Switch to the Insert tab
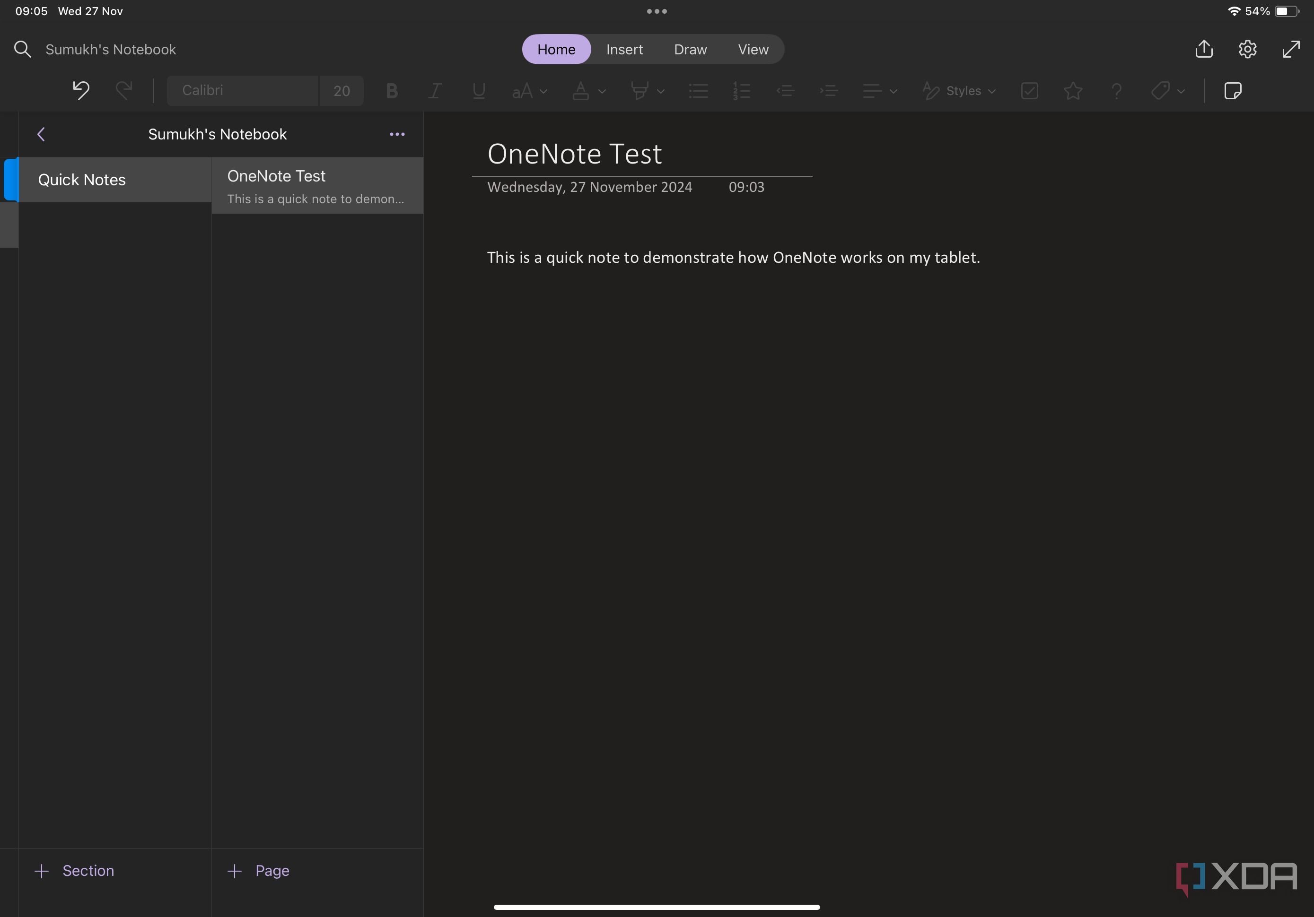Viewport: 1314px width, 917px height. pos(624,49)
